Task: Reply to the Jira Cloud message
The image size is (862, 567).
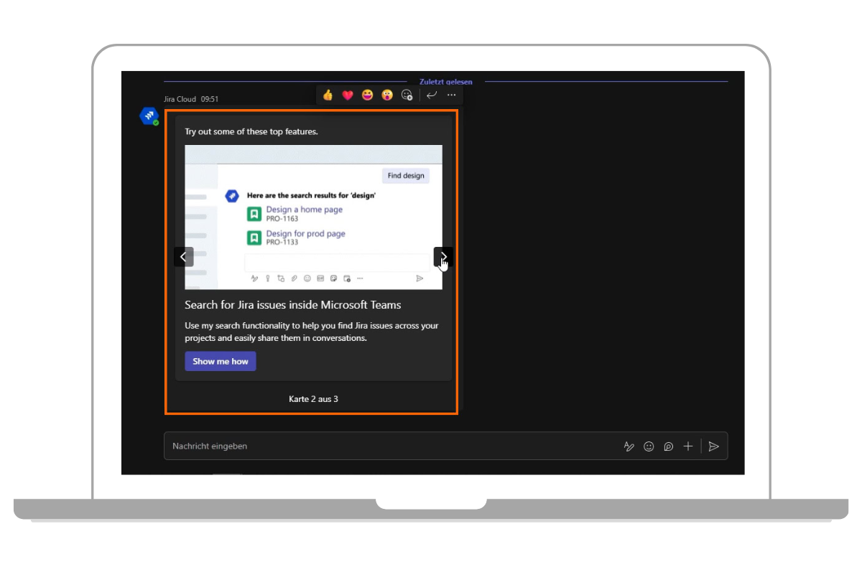Action: [x=432, y=95]
